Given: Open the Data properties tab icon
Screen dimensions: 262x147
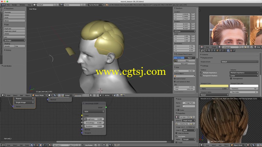Looking at the screenshot, I should (225, 51).
